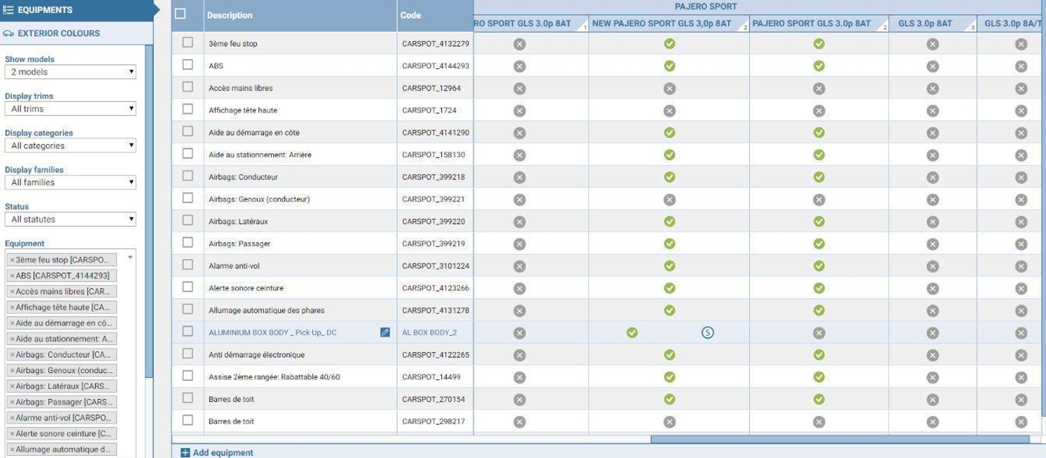Check the Barres de toit CARSPOT_270154 checkbox

[187, 398]
